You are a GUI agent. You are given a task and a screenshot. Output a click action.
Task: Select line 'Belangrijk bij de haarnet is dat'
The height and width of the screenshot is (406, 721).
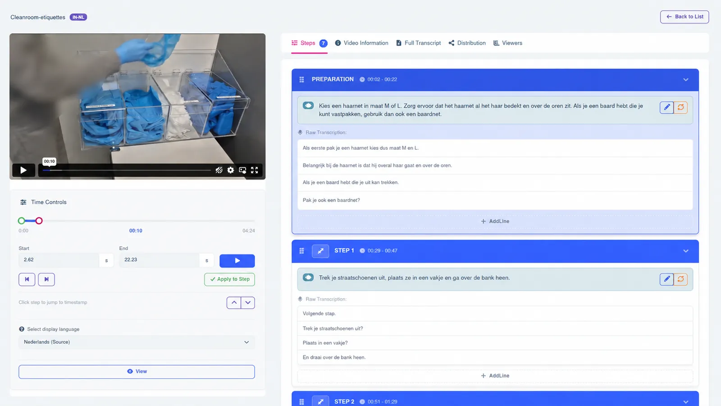[495, 166]
